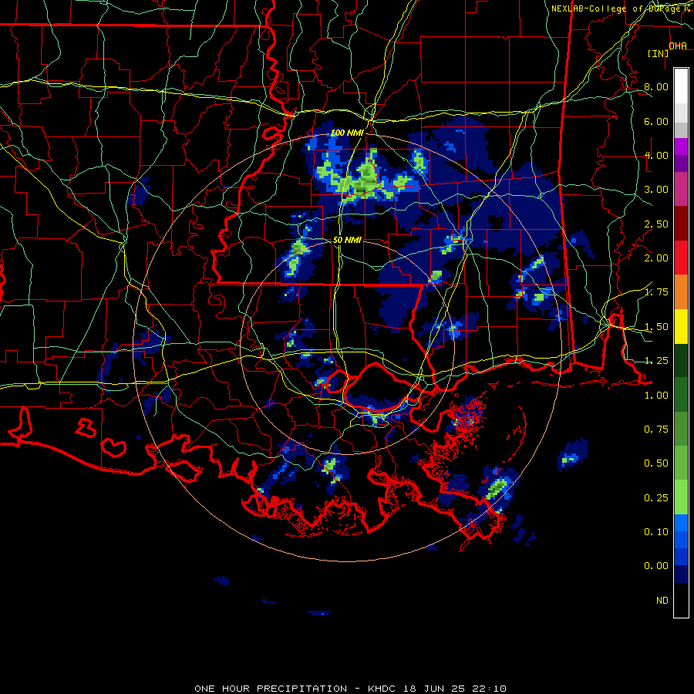This screenshot has width=694, height=694.
Task: Click the [IN] units label
Action: pyautogui.click(x=659, y=53)
